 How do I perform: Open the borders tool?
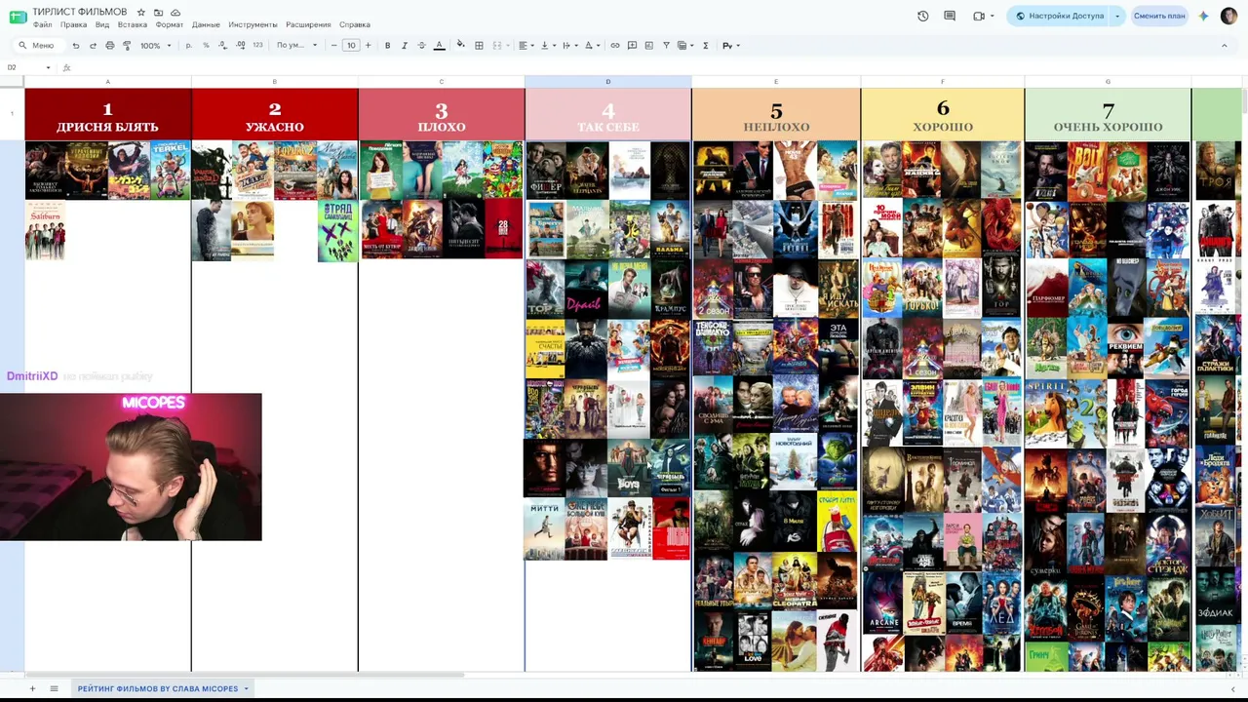coord(479,46)
